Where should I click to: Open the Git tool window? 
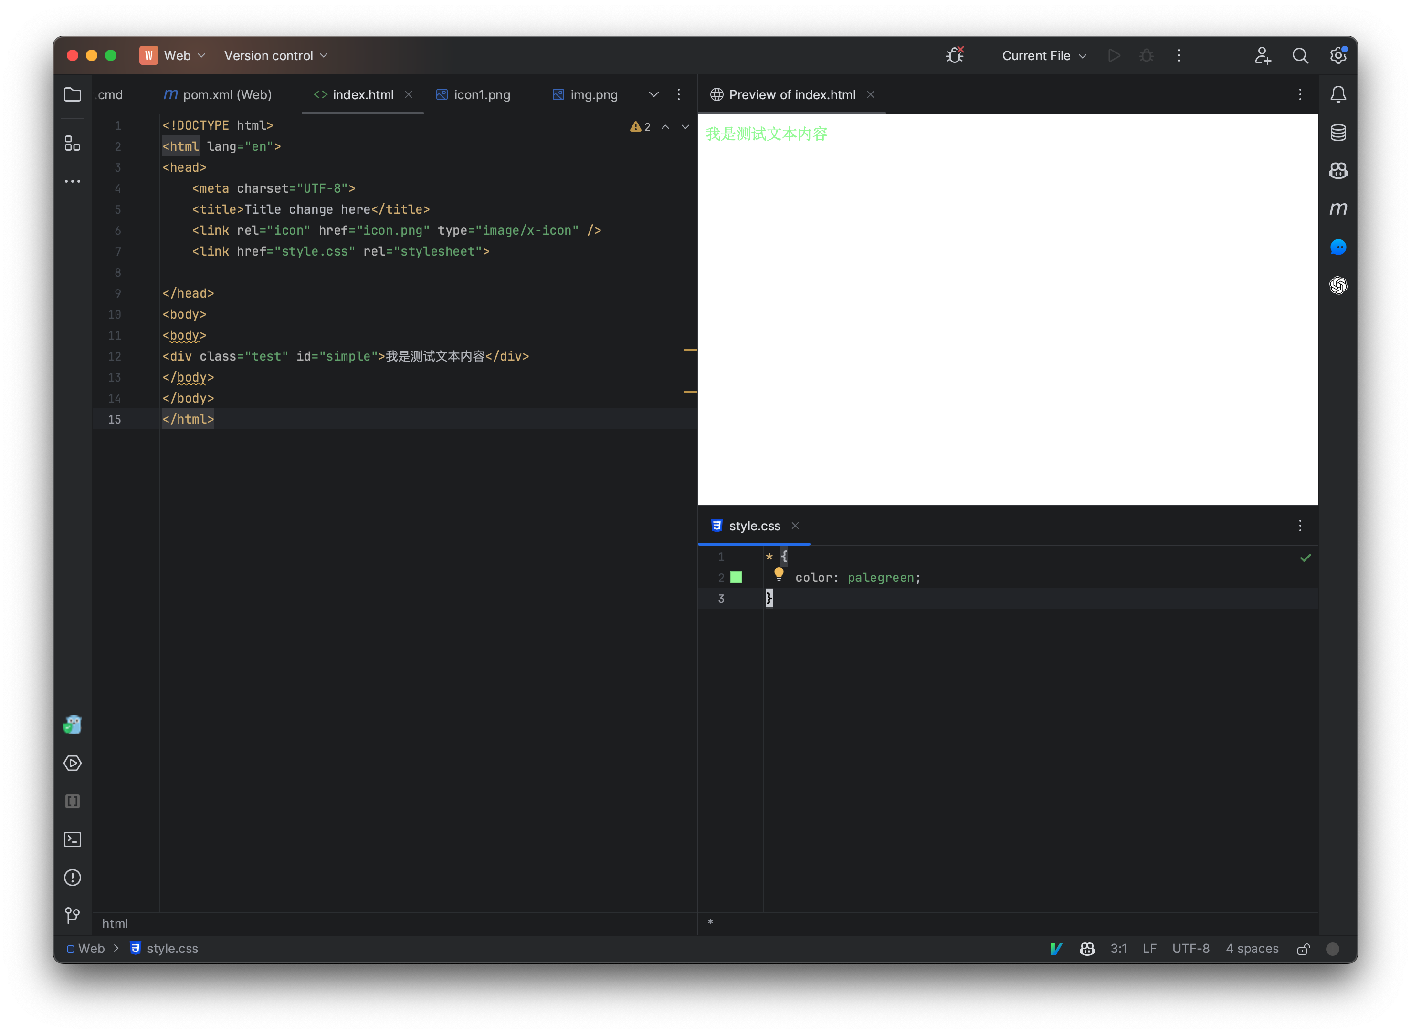(73, 915)
